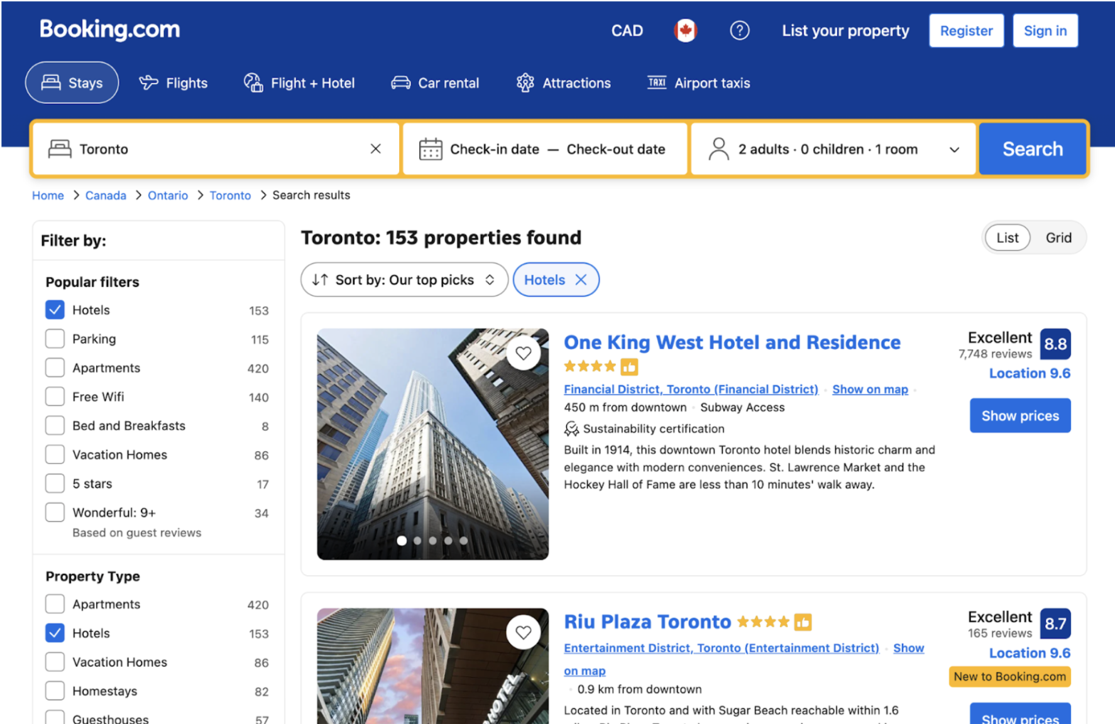Enable the Parking filter
Viewport: 1115px width, 724px height.
tap(55, 338)
